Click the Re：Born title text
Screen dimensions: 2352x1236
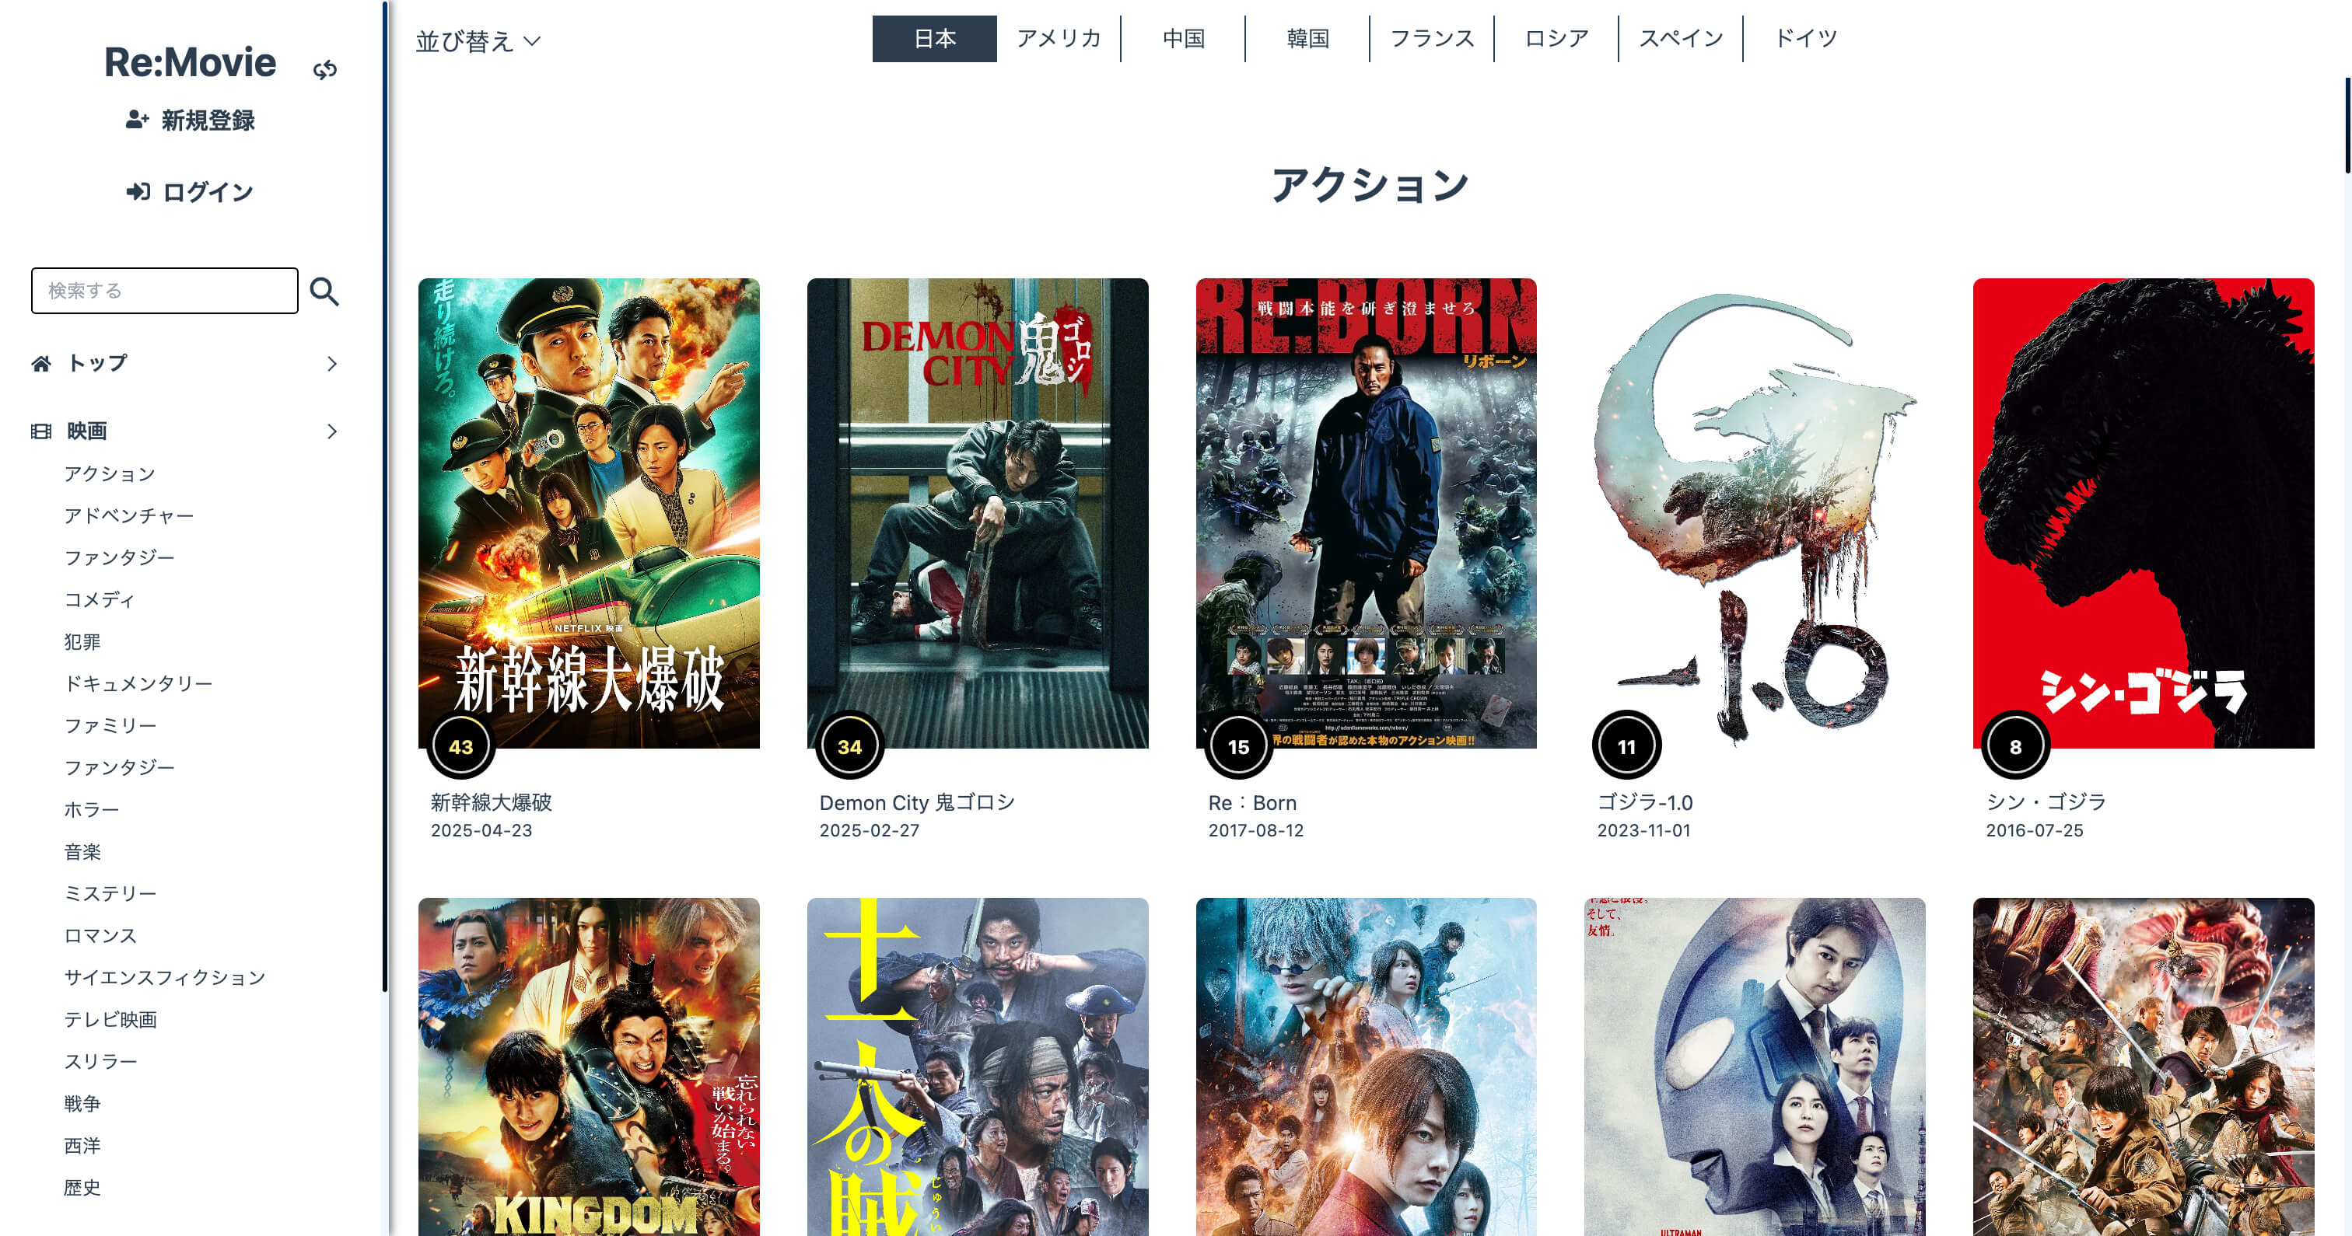(x=1253, y=802)
